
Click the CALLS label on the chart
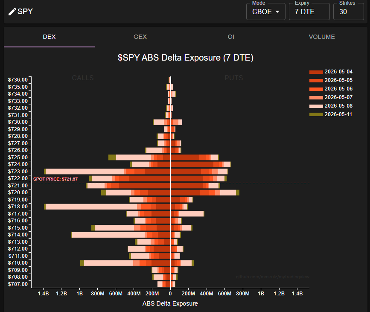point(83,78)
